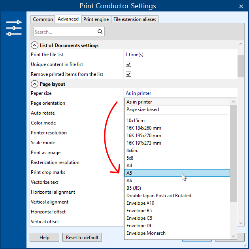Click the paper size list scroll-down arrow
249x249 pixels.
(233, 236)
